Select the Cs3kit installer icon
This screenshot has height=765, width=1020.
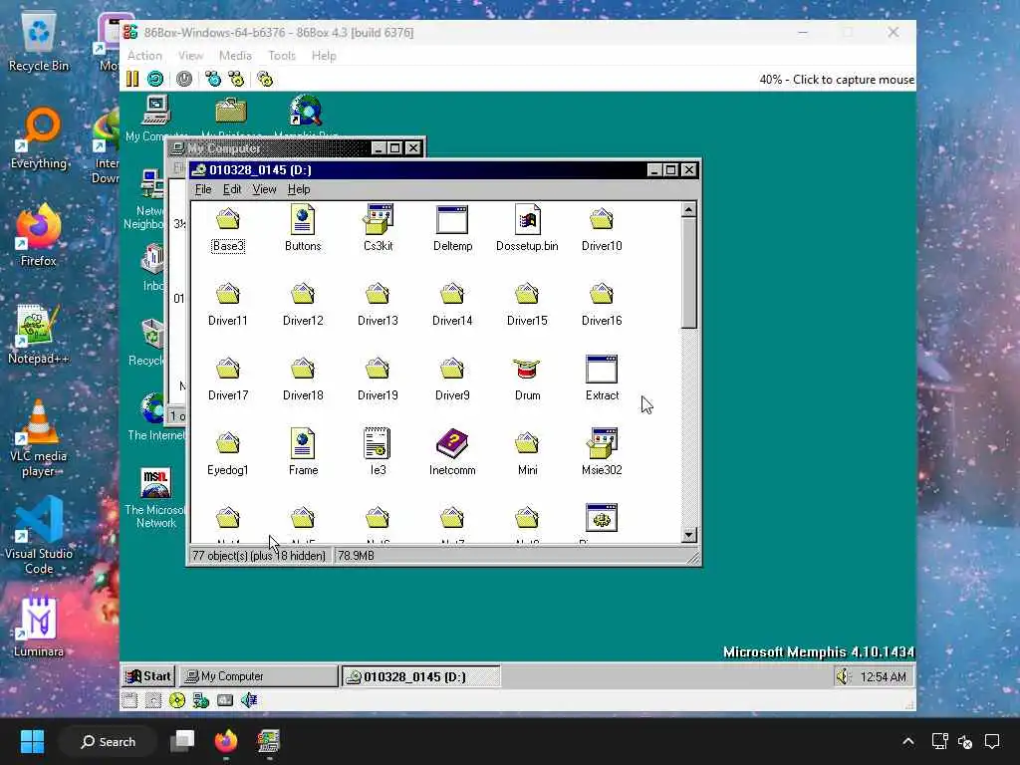pos(378,229)
